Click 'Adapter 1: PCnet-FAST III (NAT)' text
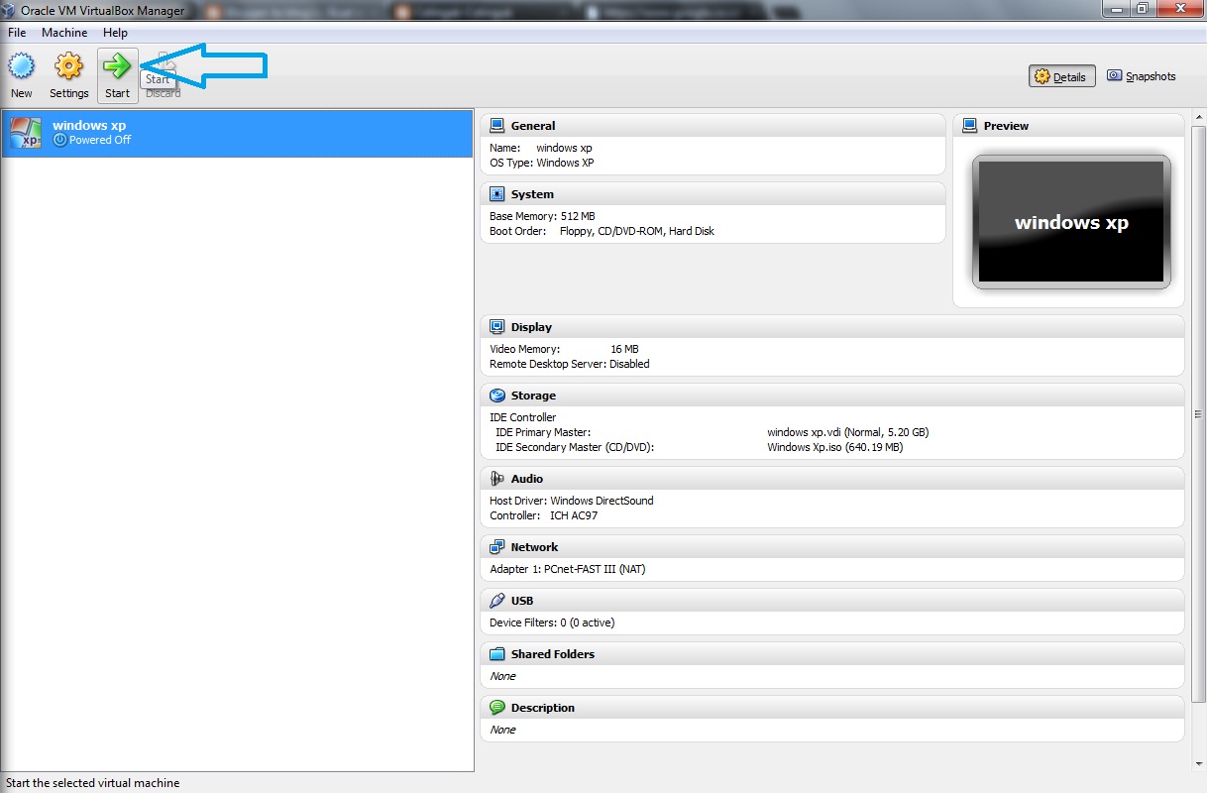Screen dimensions: 1207x793 coord(568,569)
